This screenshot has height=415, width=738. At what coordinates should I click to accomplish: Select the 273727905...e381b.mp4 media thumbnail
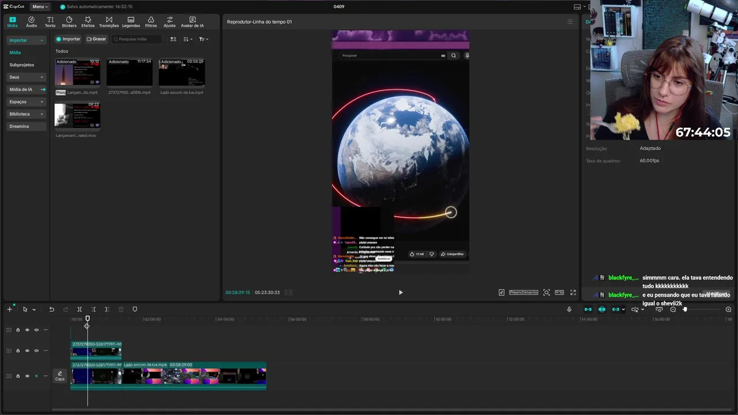pyautogui.click(x=129, y=73)
